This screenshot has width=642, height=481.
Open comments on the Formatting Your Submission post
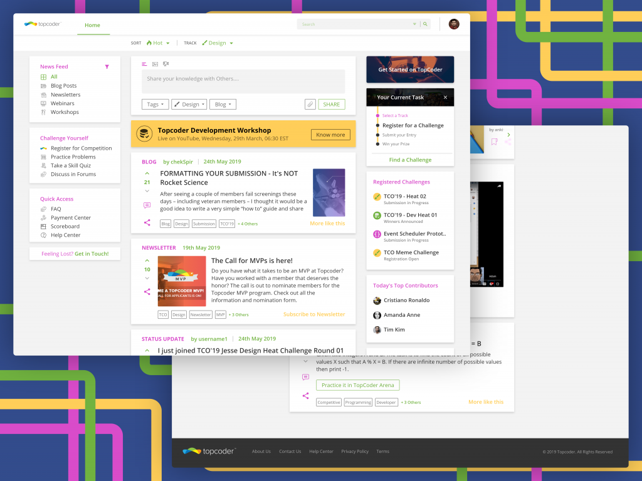click(147, 205)
